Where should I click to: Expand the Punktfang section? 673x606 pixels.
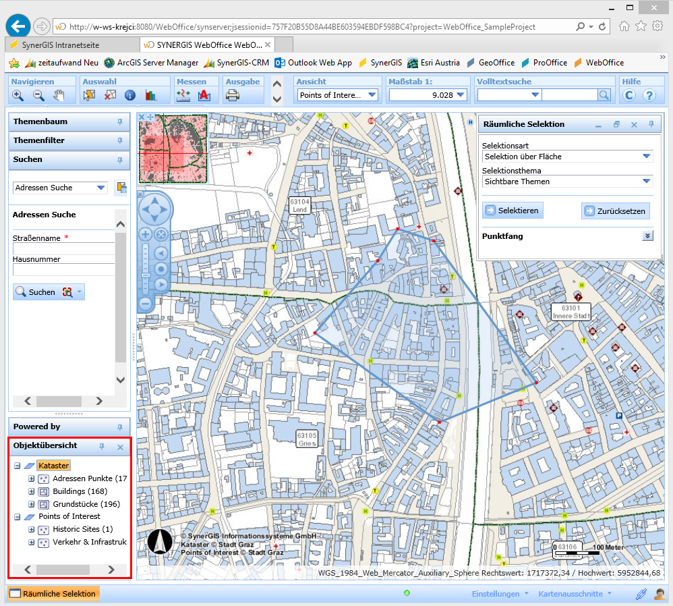(x=647, y=236)
